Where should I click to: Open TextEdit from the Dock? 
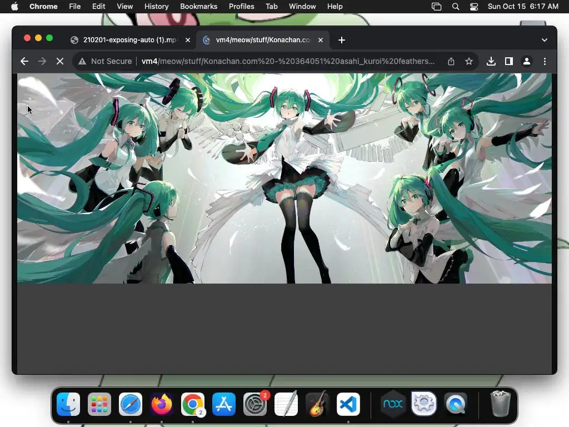click(286, 404)
